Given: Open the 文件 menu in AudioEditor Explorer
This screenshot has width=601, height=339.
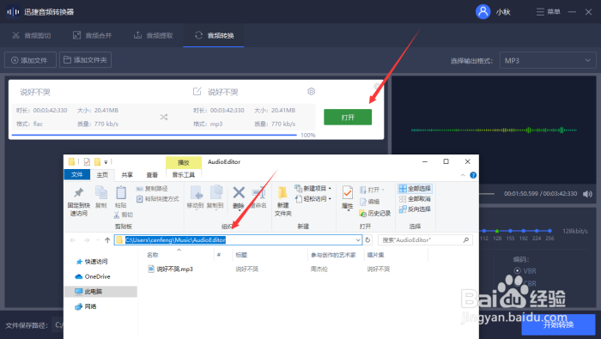Looking at the screenshot, I should (76, 175).
